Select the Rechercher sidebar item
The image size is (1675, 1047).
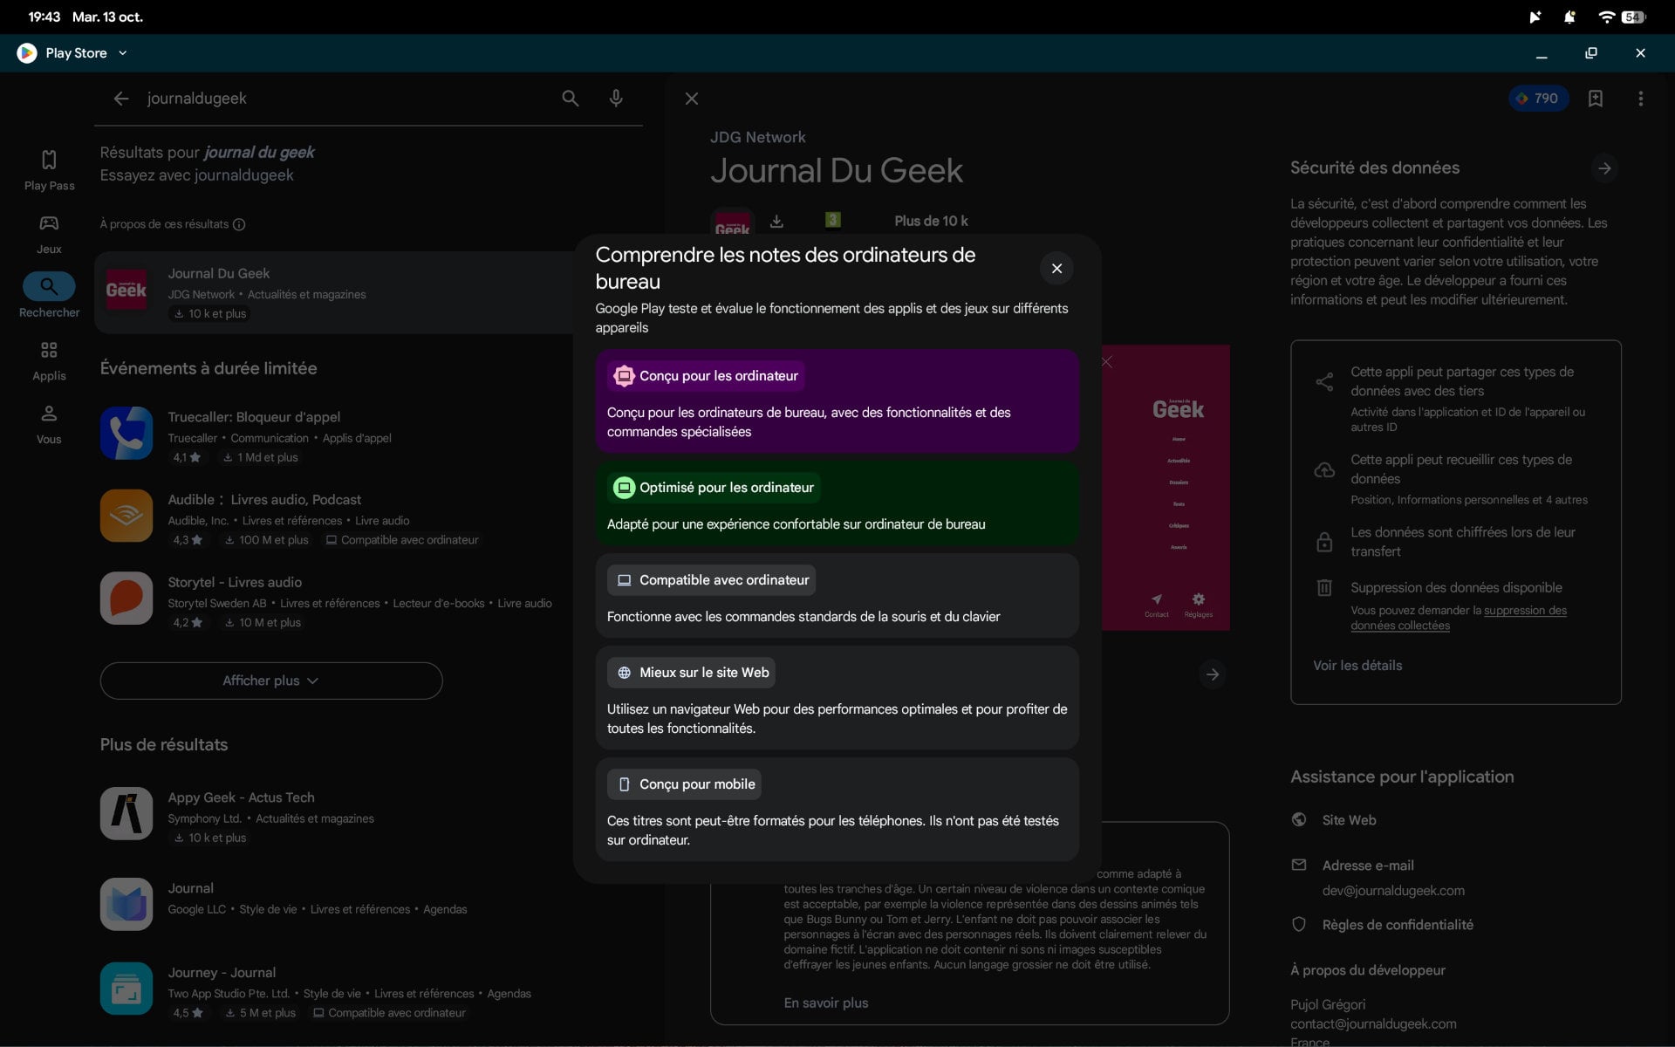pyautogui.click(x=49, y=297)
